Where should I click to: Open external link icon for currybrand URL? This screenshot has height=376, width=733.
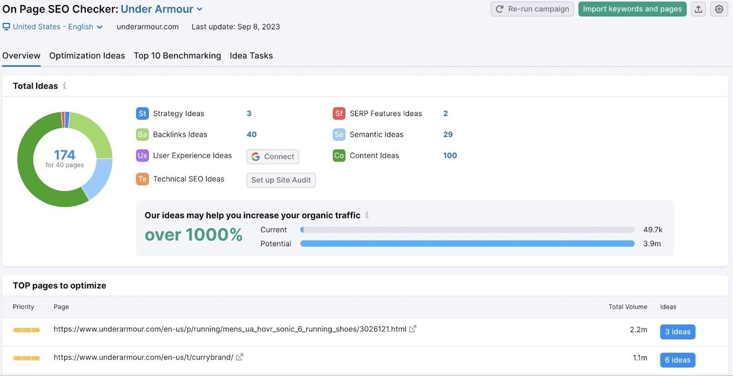(x=240, y=357)
